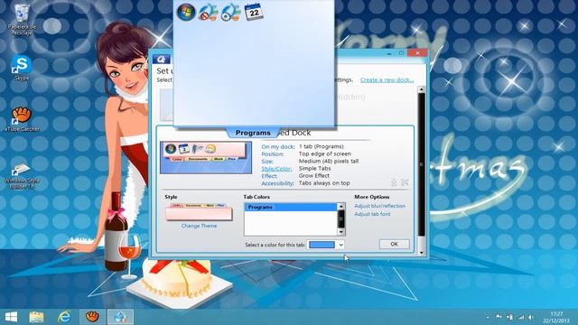Launch aTube Catcher desktop shortcut
This screenshot has width=578, height=325.
[22, 119]
